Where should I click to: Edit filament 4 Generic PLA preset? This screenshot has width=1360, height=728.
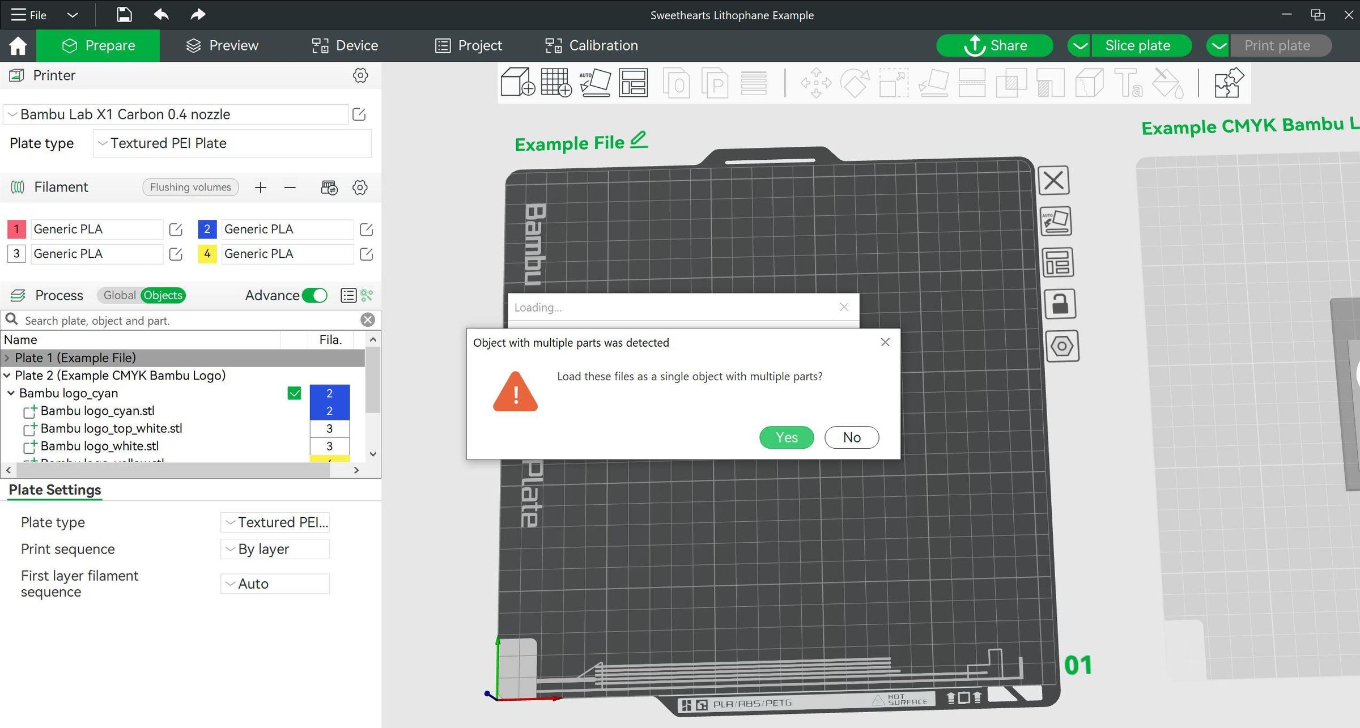pyautogui.click(x=367, y=254)
